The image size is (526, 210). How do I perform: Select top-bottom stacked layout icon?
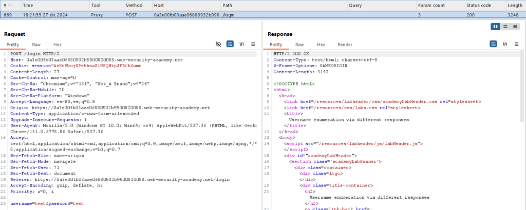tap(505, 27)
